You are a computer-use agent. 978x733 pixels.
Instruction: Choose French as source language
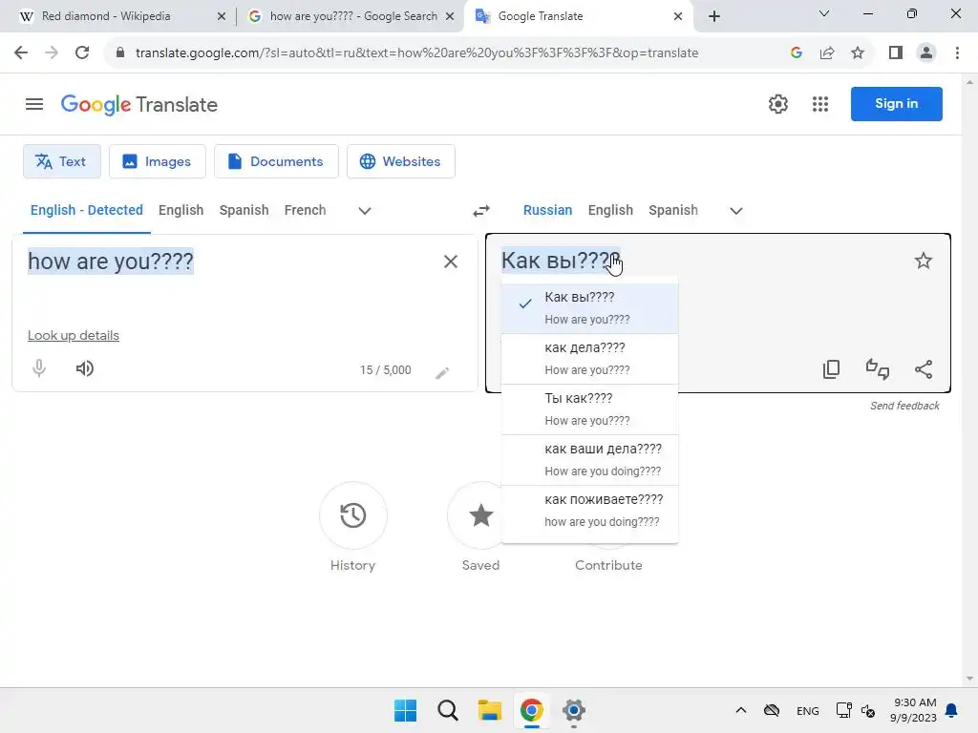pos(305,210)
